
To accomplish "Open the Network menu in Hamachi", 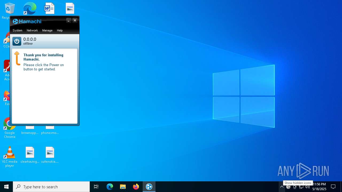I will click(x=32, y=30).
